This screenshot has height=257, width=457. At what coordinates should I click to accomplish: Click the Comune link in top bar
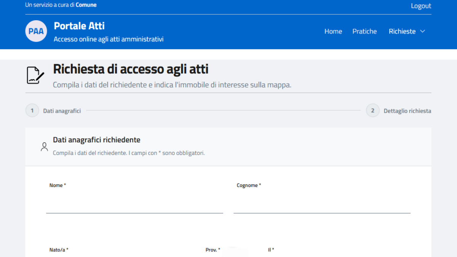pyautogui.click(x=86, y=5)
